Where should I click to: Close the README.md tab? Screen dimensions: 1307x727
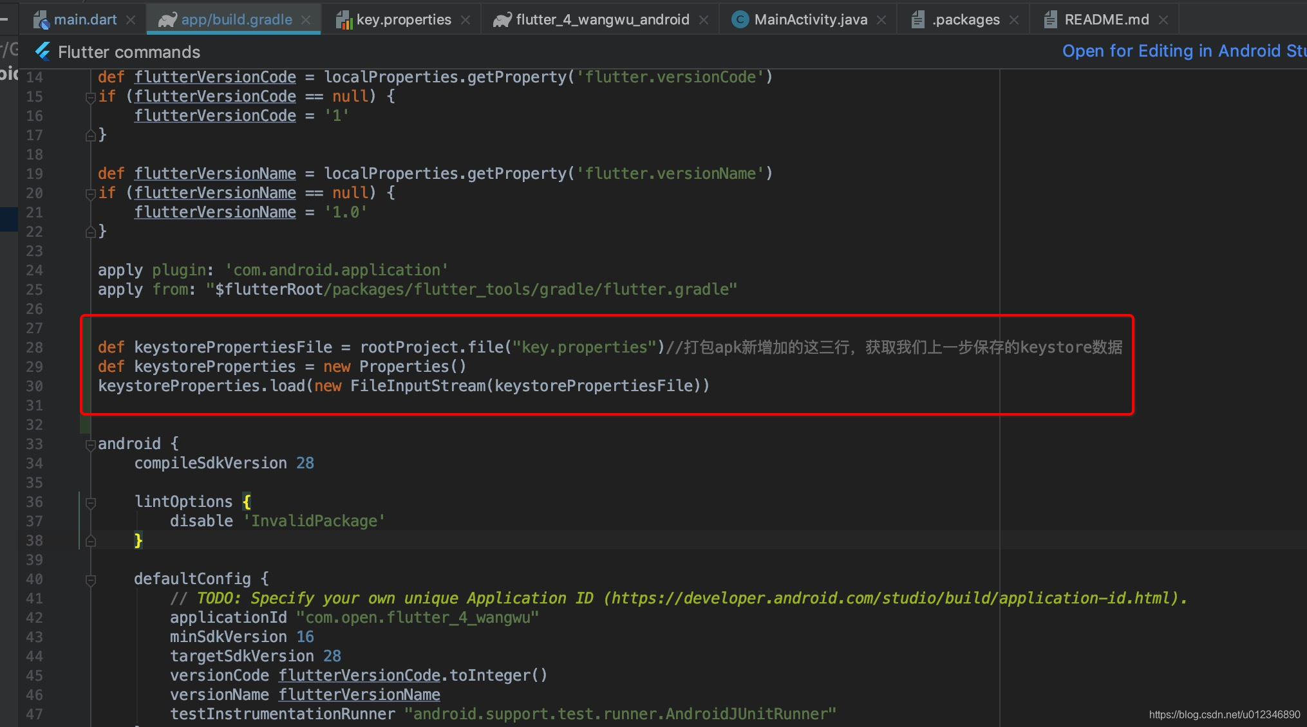[x=1163, y=21]
